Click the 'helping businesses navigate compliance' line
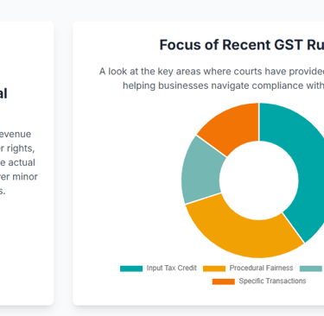 pyautogui.click(x=223, y=85)
